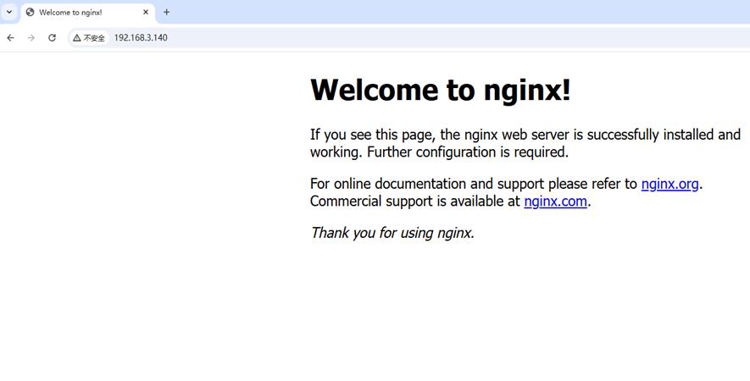This screenshot has width=750, height=381.
Task: Open the nginx.com commercial support link
Action: click(x=555, y=201)
